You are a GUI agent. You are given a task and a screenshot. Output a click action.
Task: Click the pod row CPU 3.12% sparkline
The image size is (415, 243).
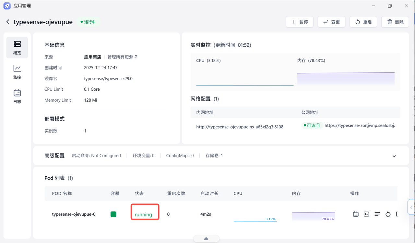255,217
